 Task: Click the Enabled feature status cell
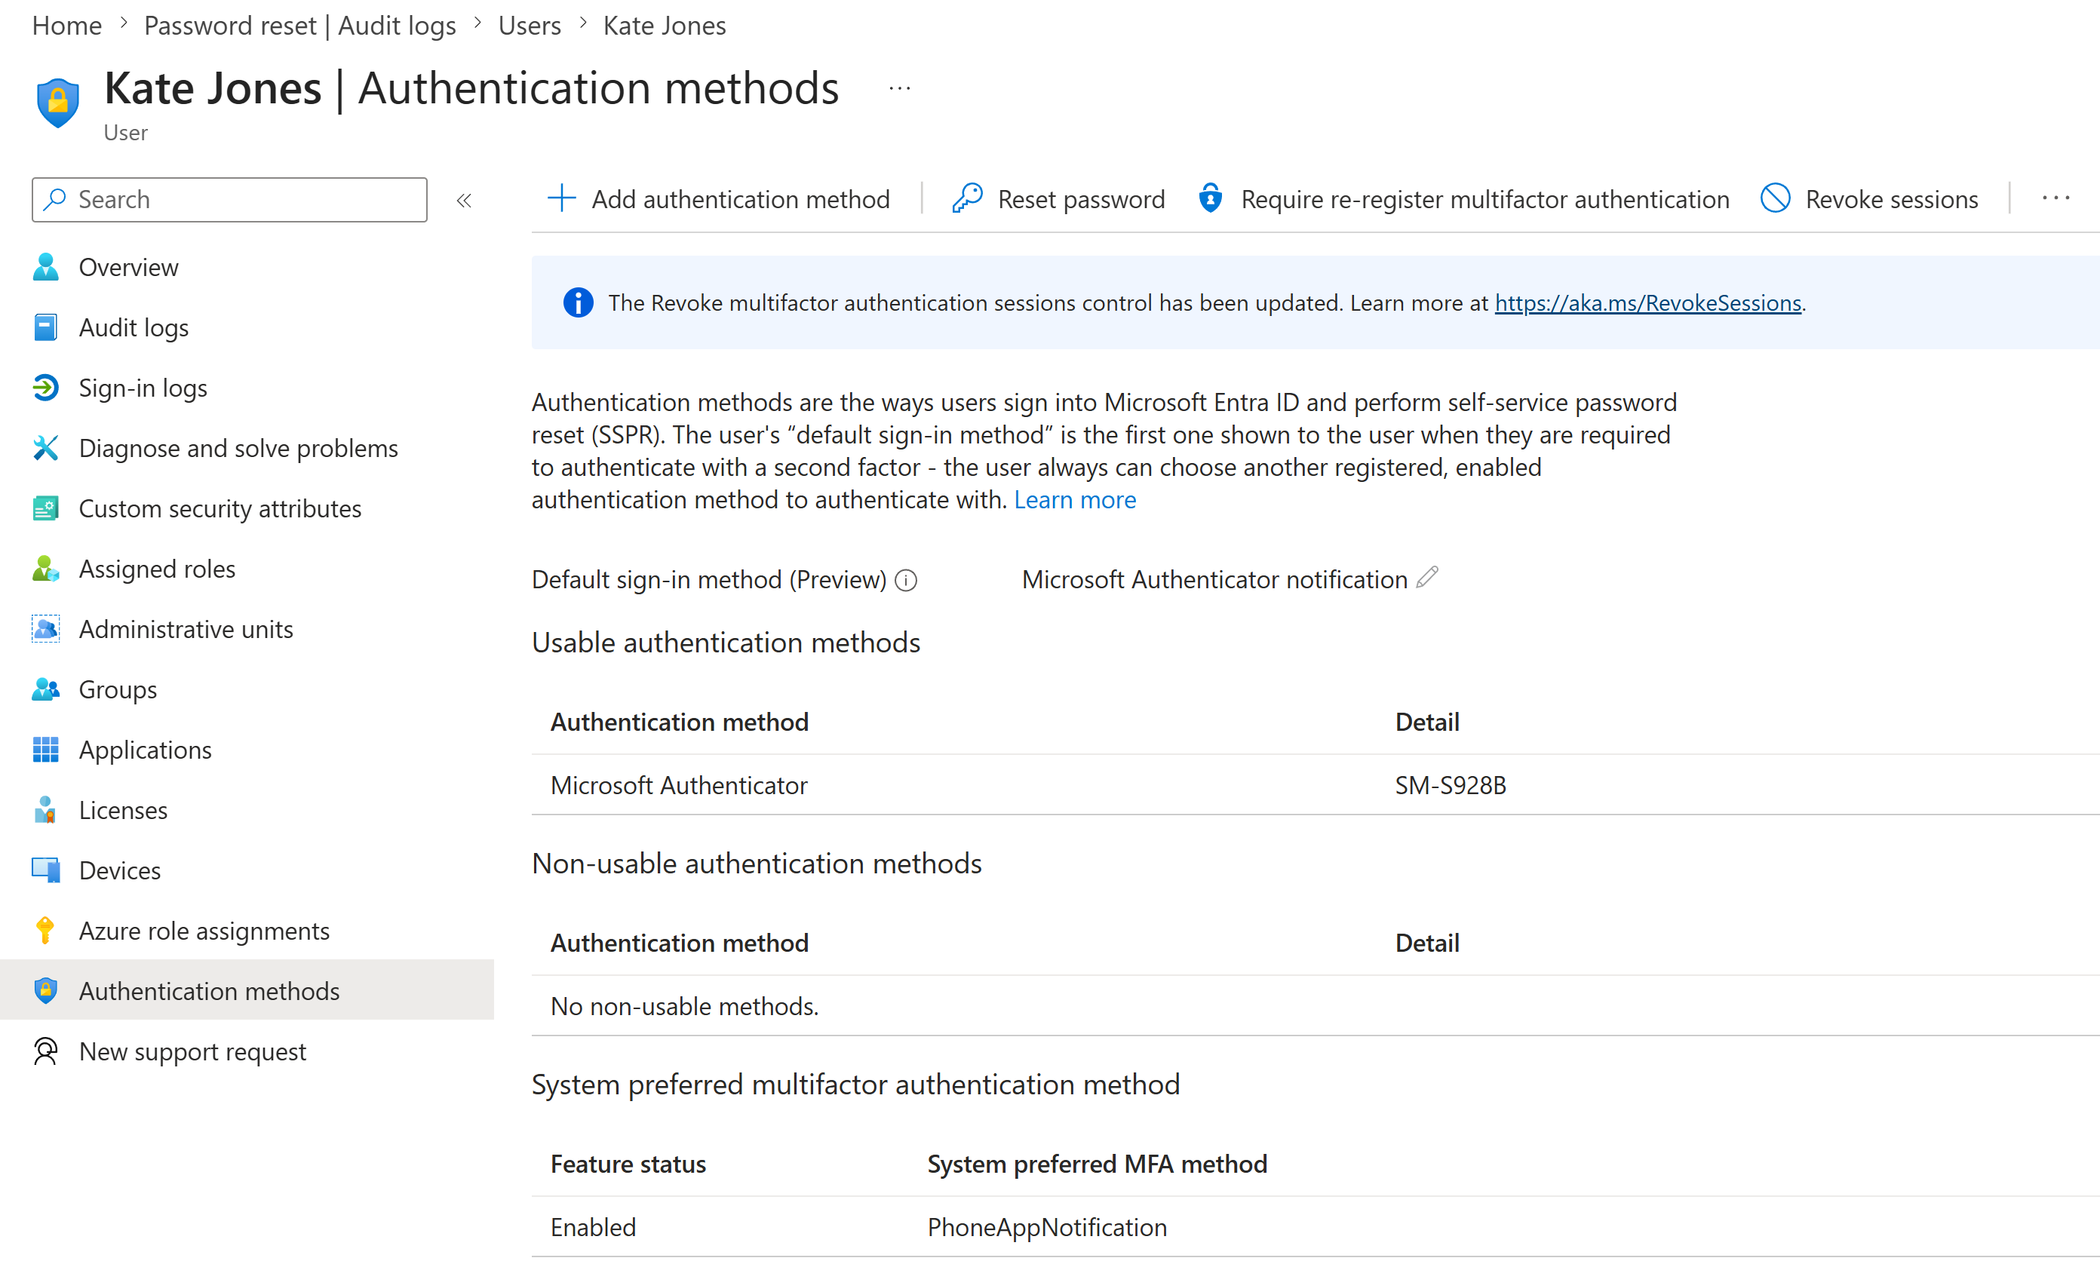pos(593,1227)
